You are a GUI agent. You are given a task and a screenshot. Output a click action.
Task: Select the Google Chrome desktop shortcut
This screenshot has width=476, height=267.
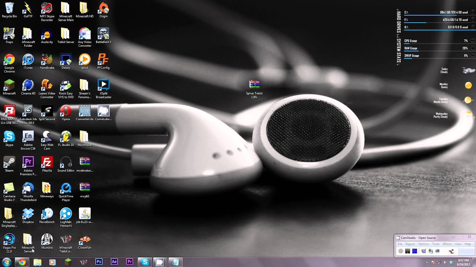(9, 63)
